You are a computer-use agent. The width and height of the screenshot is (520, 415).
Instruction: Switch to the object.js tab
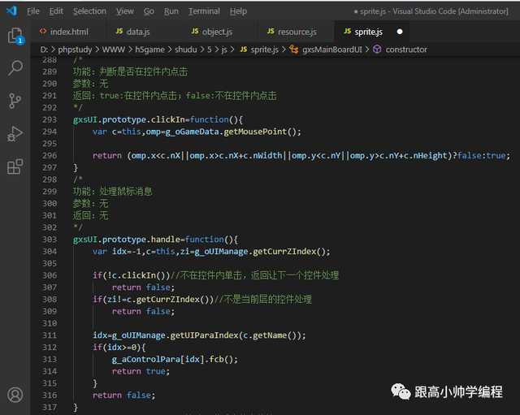[216, 32]
